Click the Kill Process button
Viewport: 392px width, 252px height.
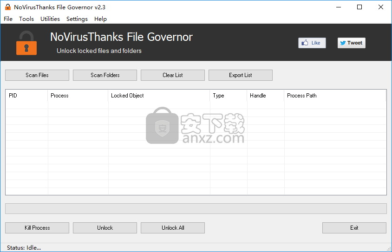[37, 228]
